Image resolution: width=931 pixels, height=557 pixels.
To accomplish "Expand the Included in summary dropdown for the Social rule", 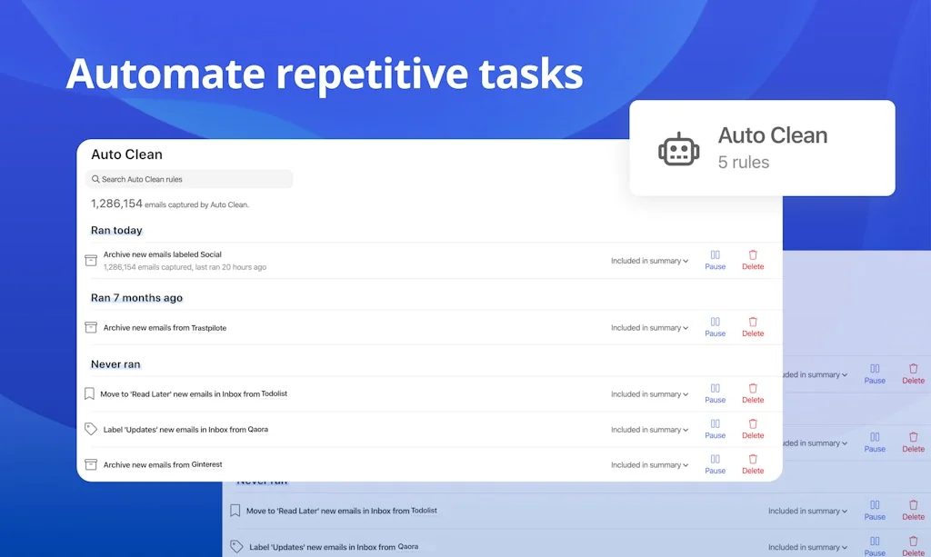I will pyautogui.click(x=649, y=261).
